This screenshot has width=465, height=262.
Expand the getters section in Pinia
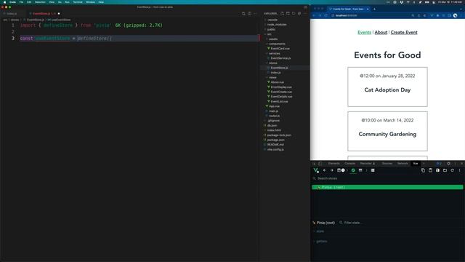click(321, 241)
